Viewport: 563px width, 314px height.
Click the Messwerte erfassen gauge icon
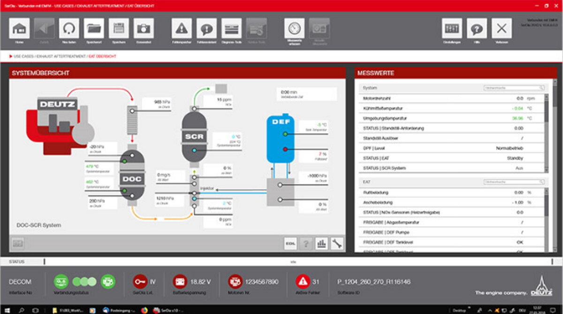click(294, 28)
